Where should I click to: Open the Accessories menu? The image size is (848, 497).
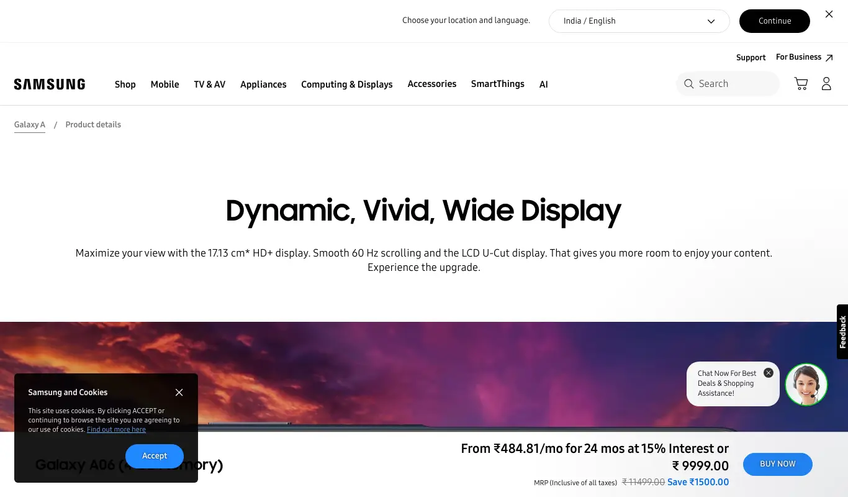point(432,84)
